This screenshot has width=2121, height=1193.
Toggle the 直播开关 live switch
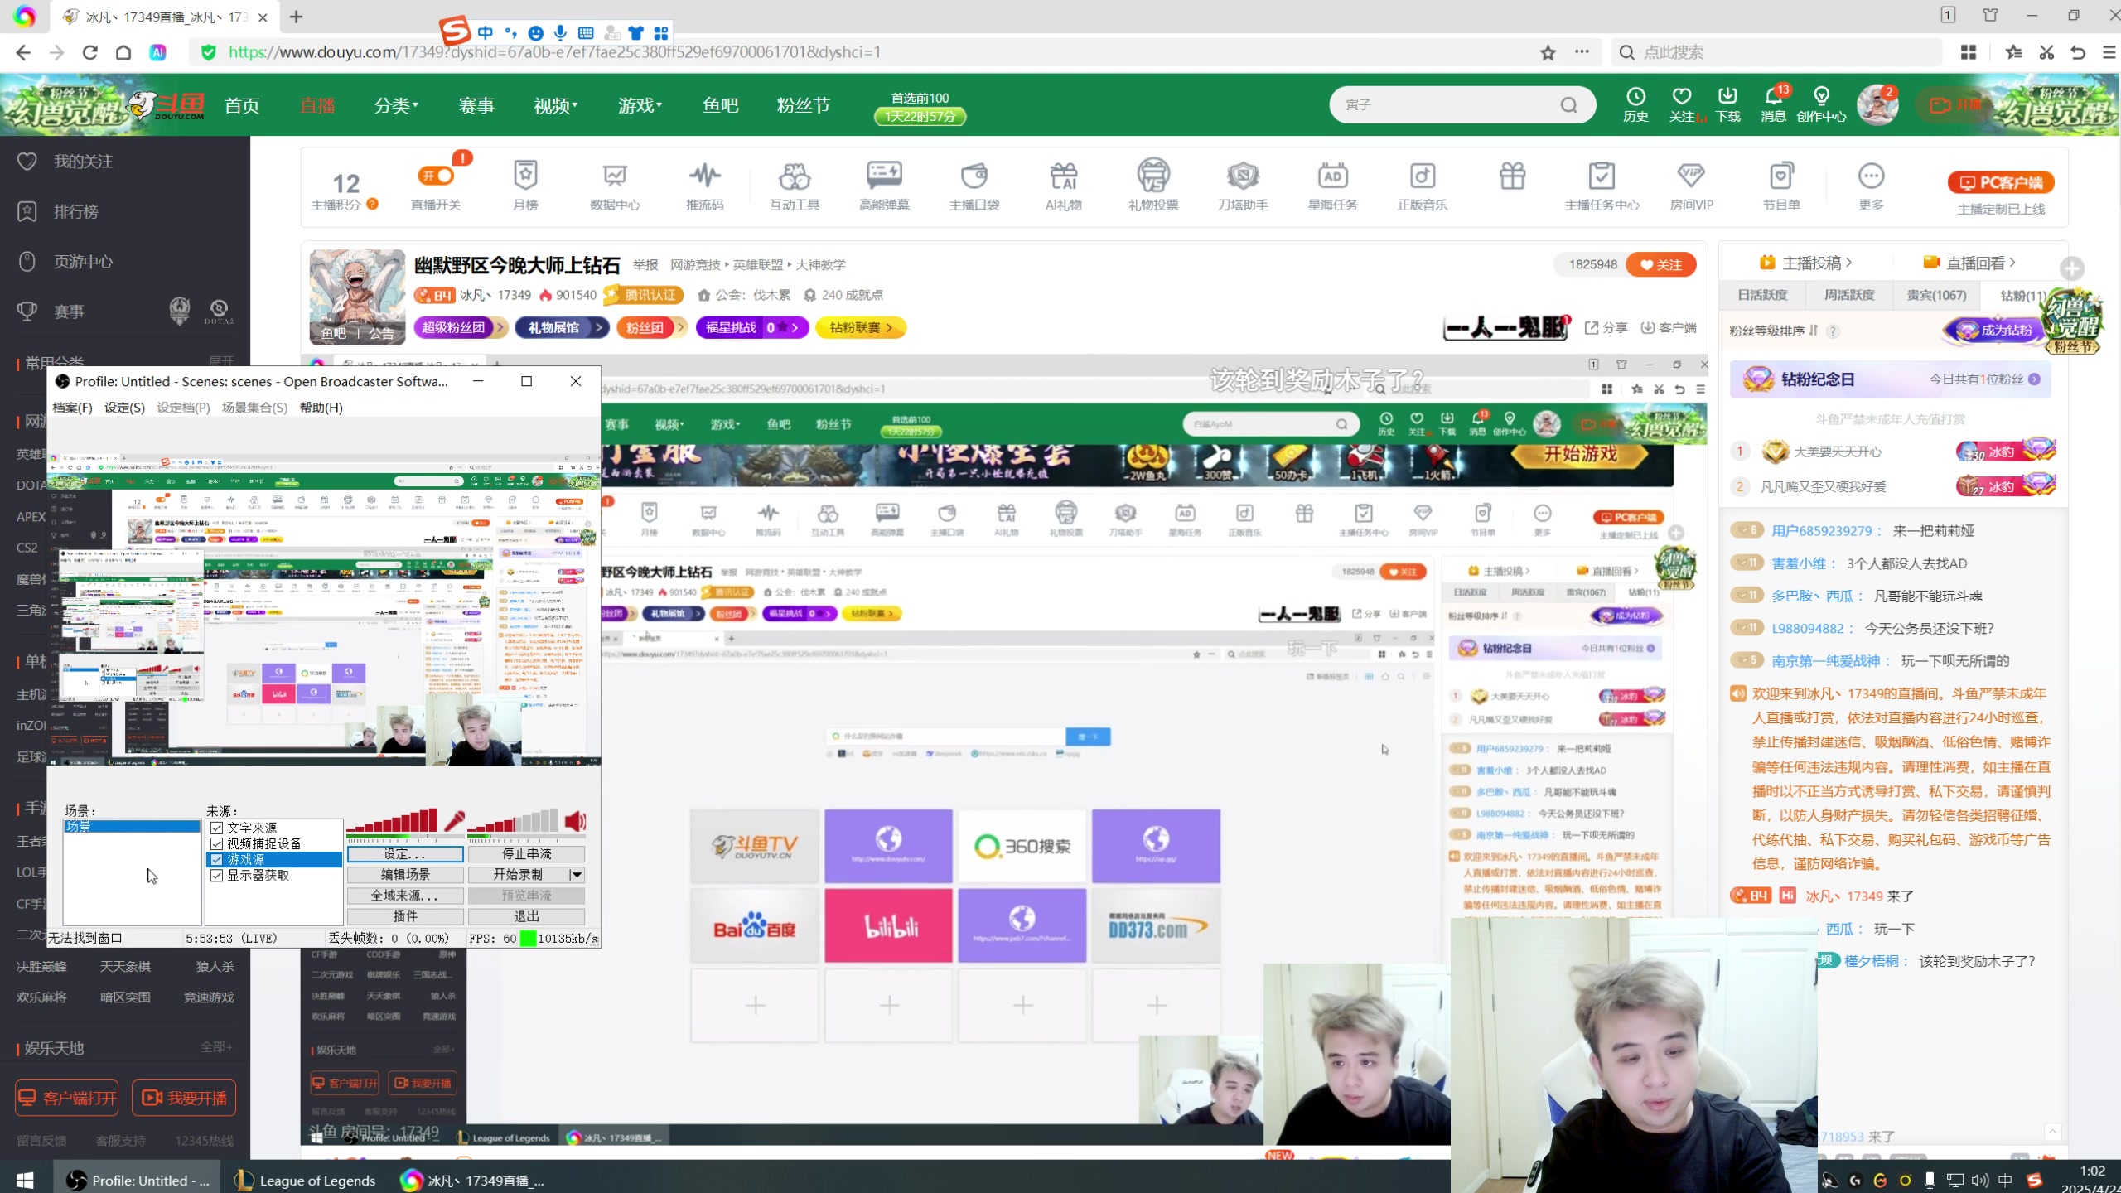[x=436, y=176]
